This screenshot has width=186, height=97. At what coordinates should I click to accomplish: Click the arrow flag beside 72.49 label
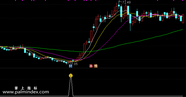120,2
